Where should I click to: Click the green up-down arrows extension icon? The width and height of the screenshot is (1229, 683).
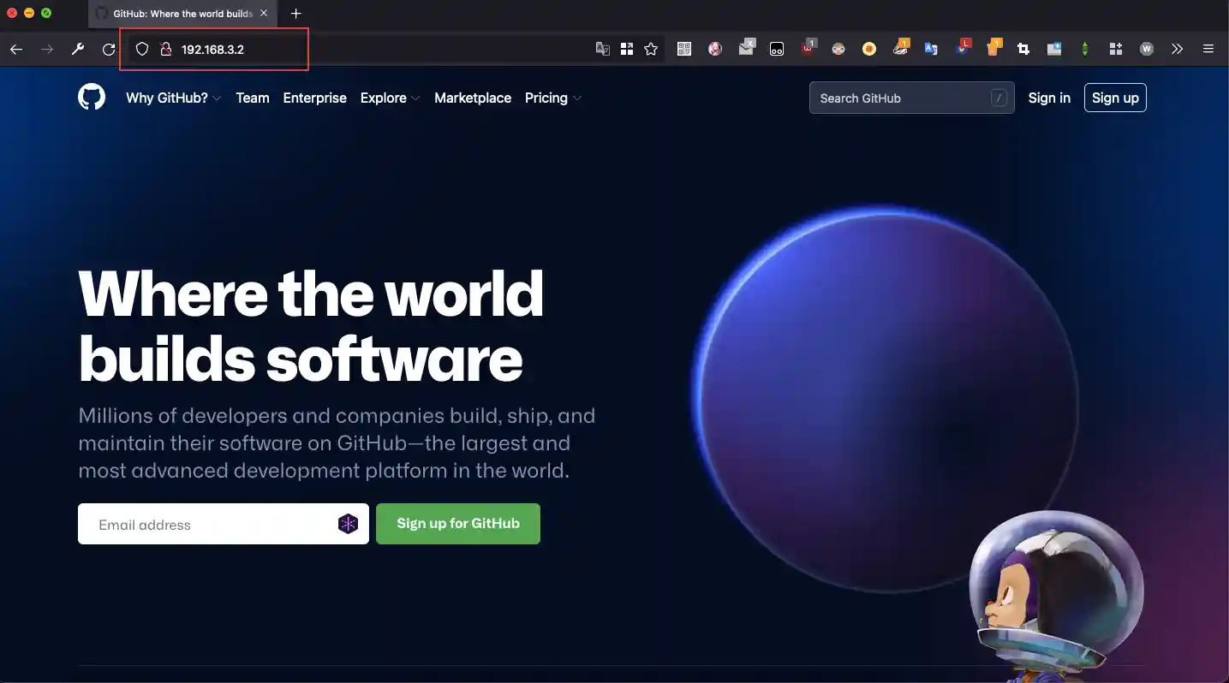click(1085, 50)
